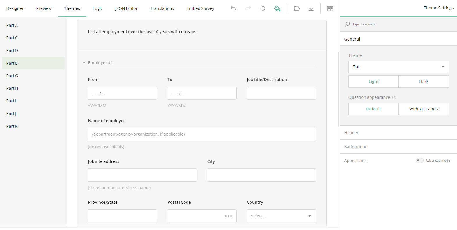Click the Redo arrow icon
Image resolution: width=457 pixels, height=230 pixels.
248,8
